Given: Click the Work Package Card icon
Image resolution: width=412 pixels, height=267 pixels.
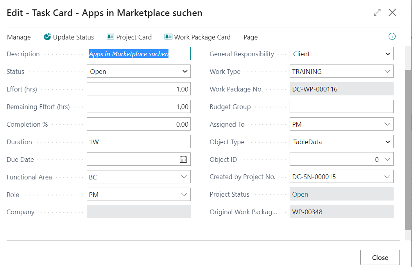Looking at the screenshot, I should click(168, 37).
